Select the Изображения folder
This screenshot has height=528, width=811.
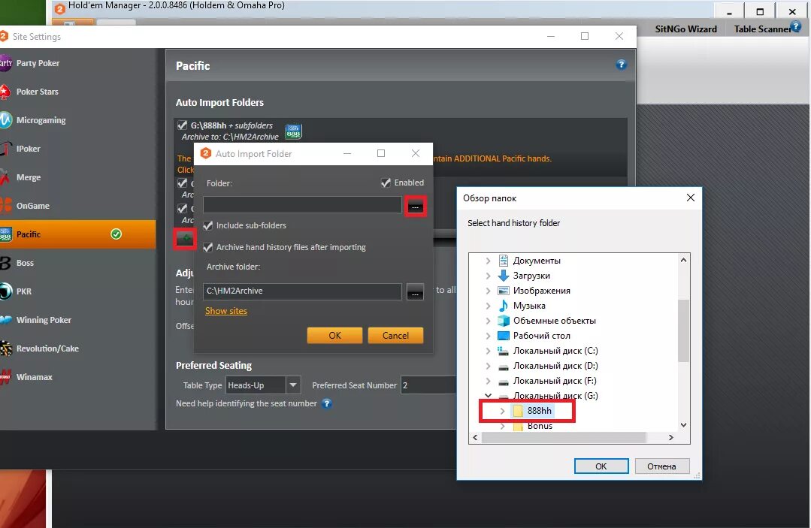(541, 291)
